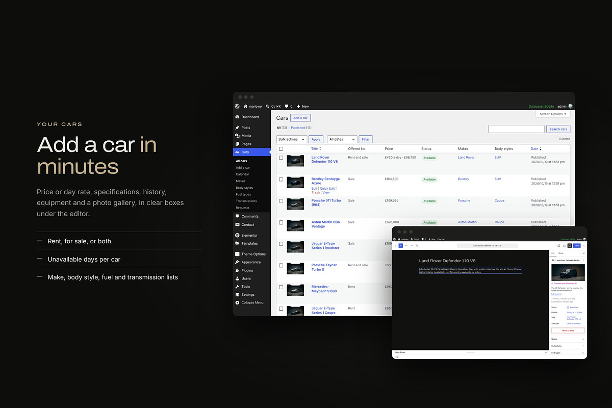Open the Ctrl+K search command icon
The width and height of the screenshot is (612, 408).
point(267,107)
